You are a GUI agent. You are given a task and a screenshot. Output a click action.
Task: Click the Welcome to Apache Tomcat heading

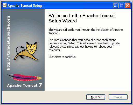point(82,18)
